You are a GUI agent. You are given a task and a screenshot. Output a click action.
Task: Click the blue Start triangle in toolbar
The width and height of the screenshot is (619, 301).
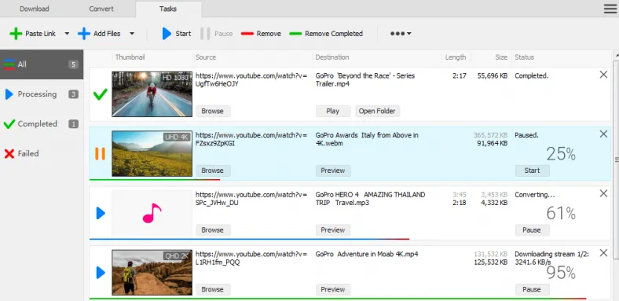pyautogui.click(x=167, y=34)
